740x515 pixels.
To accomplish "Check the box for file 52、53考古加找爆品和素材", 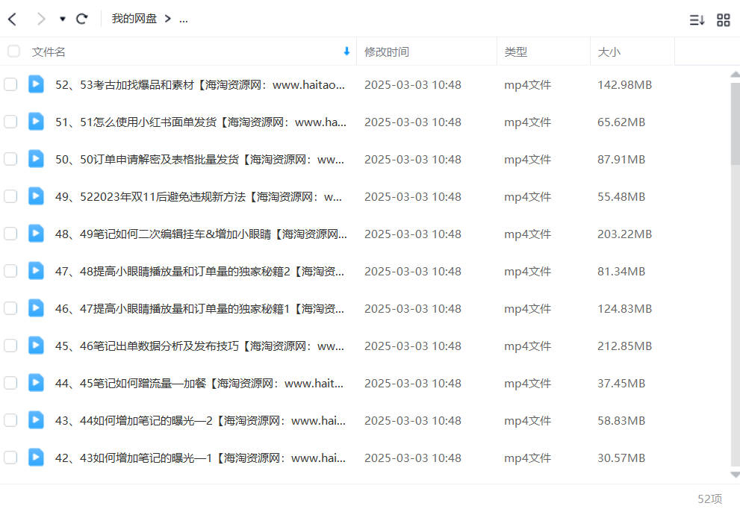I will 10,84.
